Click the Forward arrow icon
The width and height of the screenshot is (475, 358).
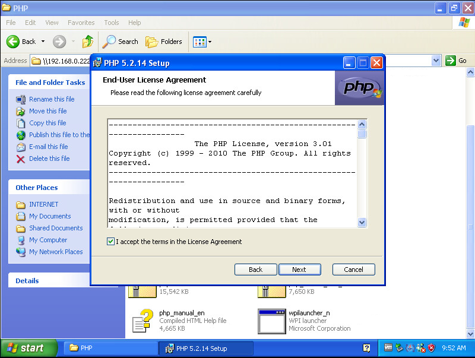tap(59, 42)
